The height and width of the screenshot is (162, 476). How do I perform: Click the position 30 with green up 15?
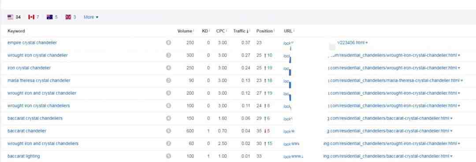[264, 144]
